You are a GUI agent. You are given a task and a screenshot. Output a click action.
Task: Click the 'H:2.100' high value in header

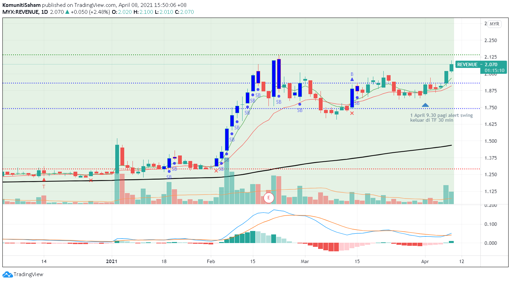pyautogui.click(x=143, y=12)
